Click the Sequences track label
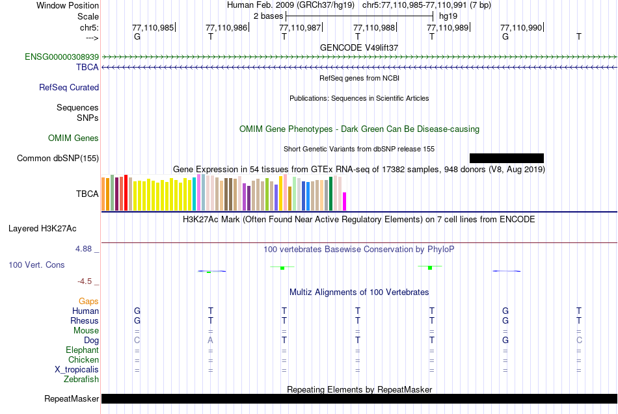Screen dimensions: 618x414 tap(77, 107)
